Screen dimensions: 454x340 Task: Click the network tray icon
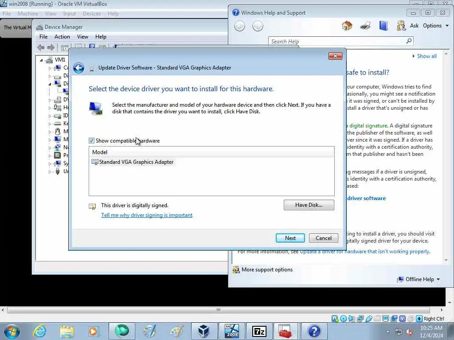[399, 332]
